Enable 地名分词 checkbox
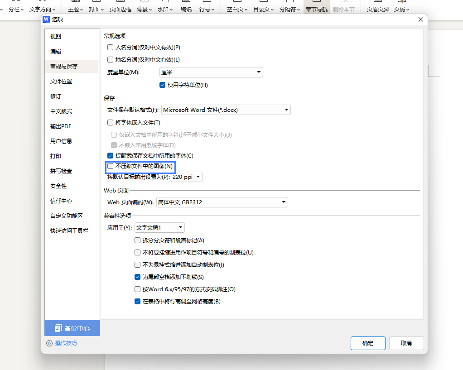 click(x=111, y=60)
